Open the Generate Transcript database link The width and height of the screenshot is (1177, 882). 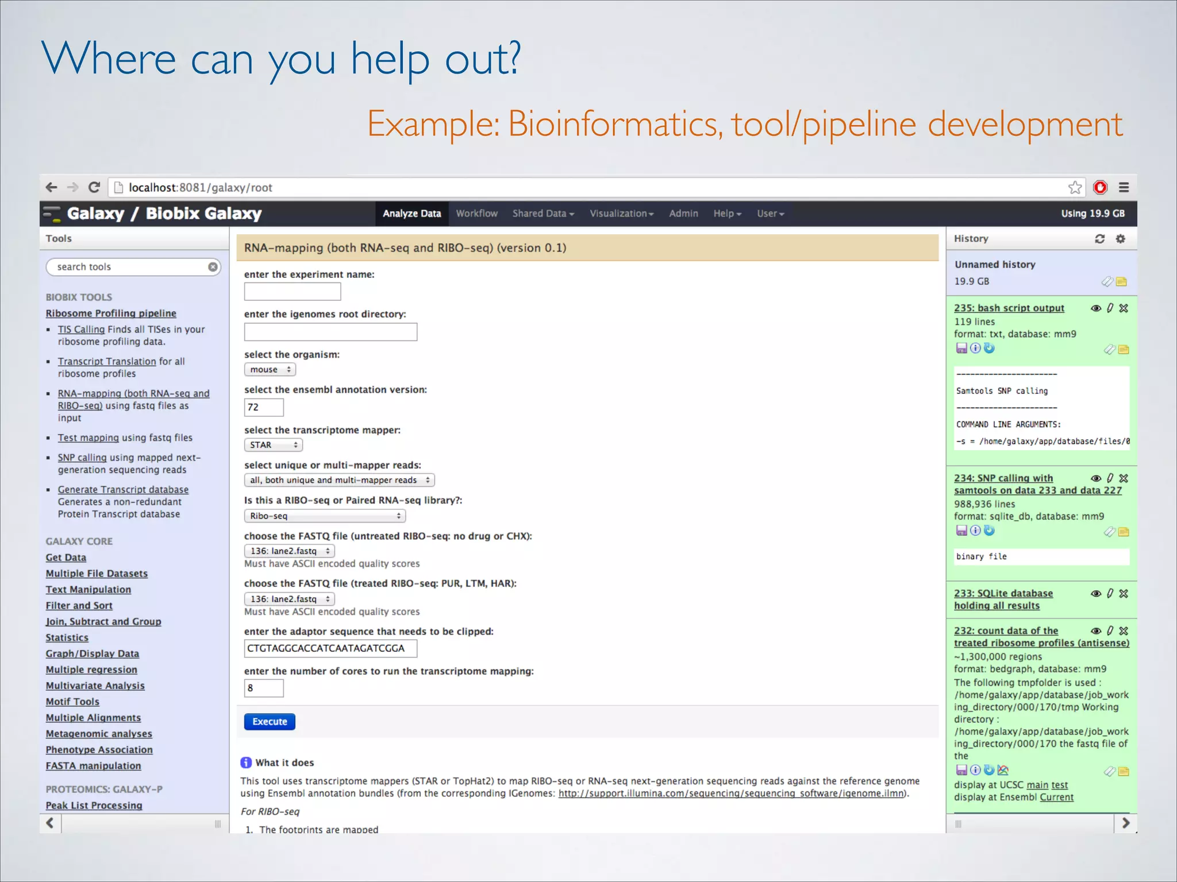(x=123, y=490)
